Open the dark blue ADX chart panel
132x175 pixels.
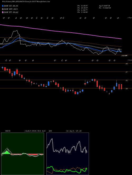(x=68, y=154)
